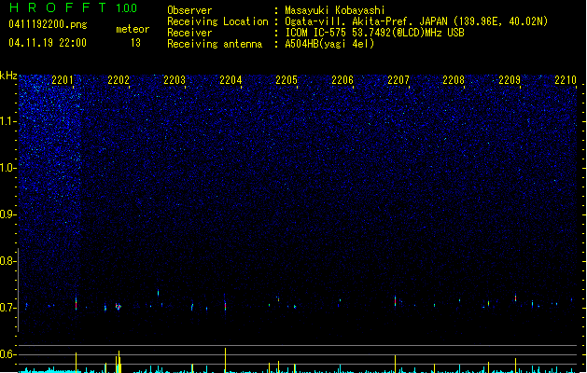Click the HROFFT 1.0.0 title text

tap(73, 7)
